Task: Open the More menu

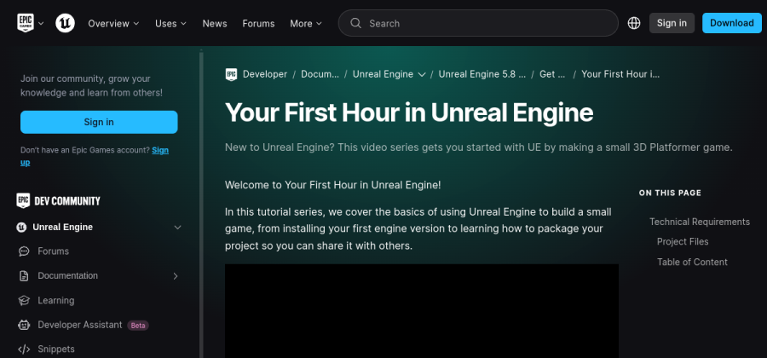Action: (x=306, y=24)
